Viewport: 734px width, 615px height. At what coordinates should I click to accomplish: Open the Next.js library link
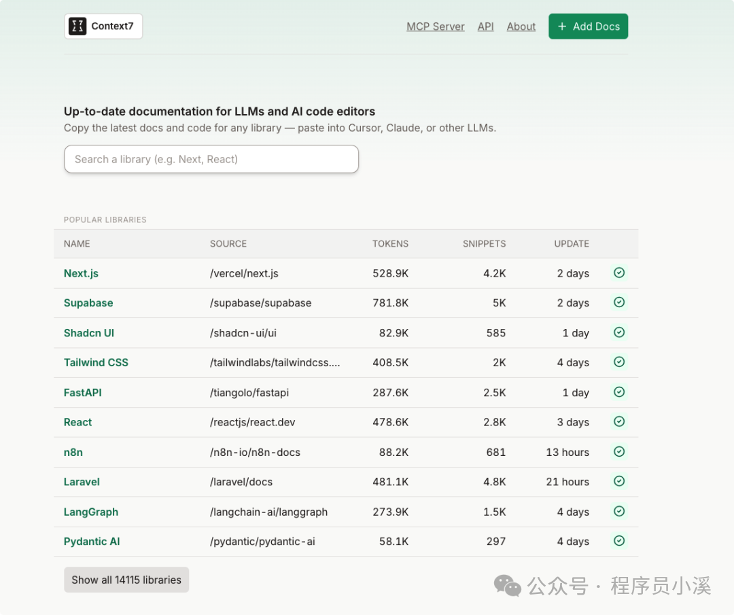81,273
